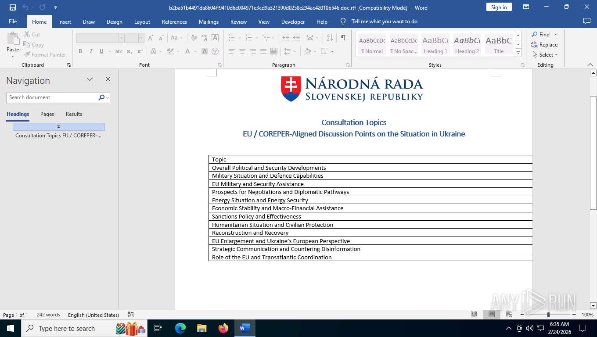Open the Review tab

click(x=238, y=22)
